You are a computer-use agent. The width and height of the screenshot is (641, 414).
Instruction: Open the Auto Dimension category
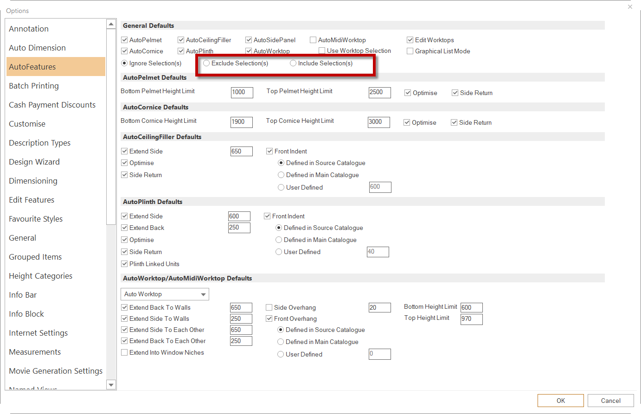[x=56, y=48]
